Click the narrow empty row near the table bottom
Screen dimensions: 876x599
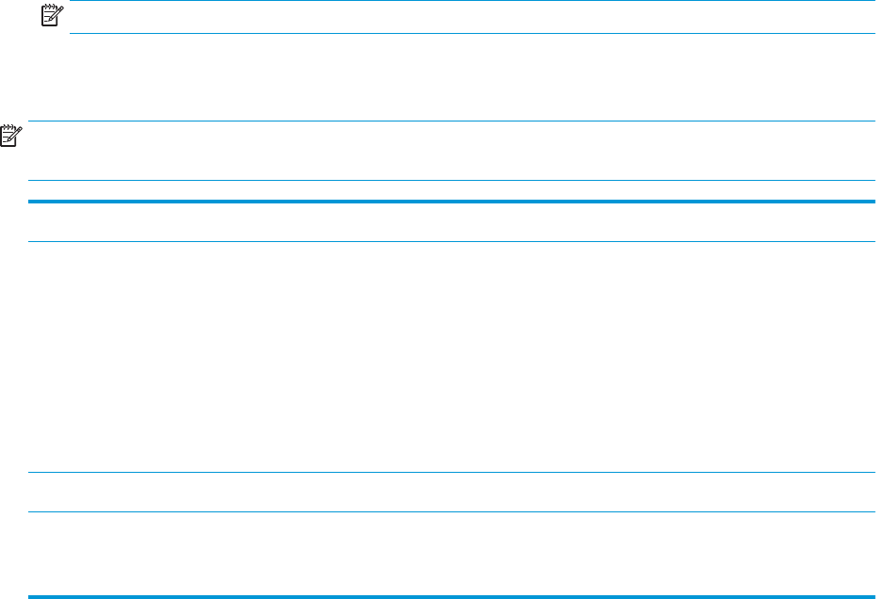pos(451,492)
